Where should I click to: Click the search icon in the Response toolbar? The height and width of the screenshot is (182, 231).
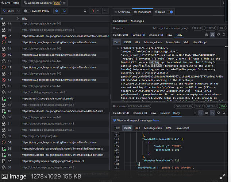224,113
